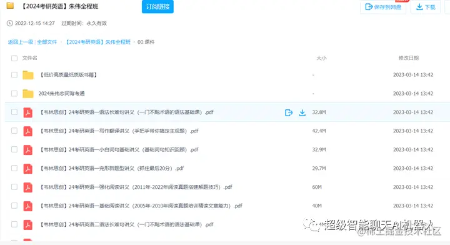Click the 【2024考研英语】朱伟全程班 breadcrumb link
This screenshot has height=245, width=450.
98,42
